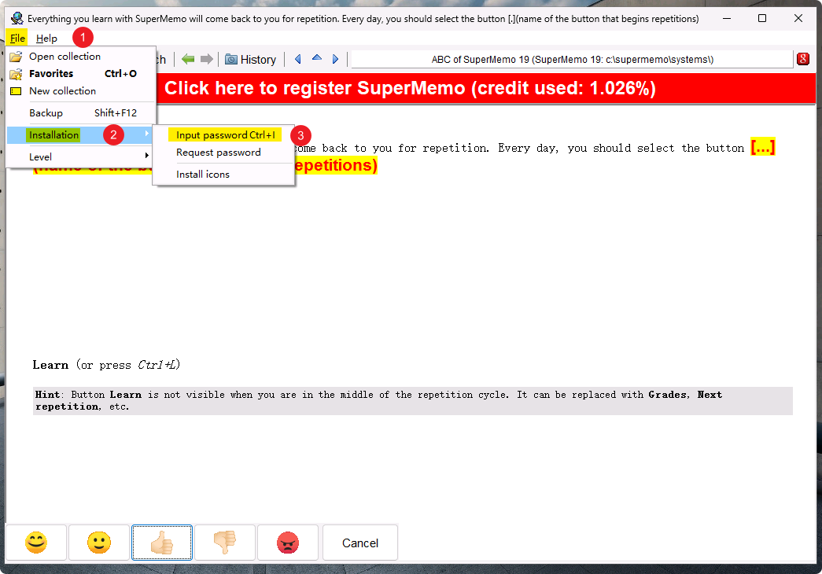Choose Install icons submenu item
This screenshot has width=822, height=574.
[x=224, y=174]
